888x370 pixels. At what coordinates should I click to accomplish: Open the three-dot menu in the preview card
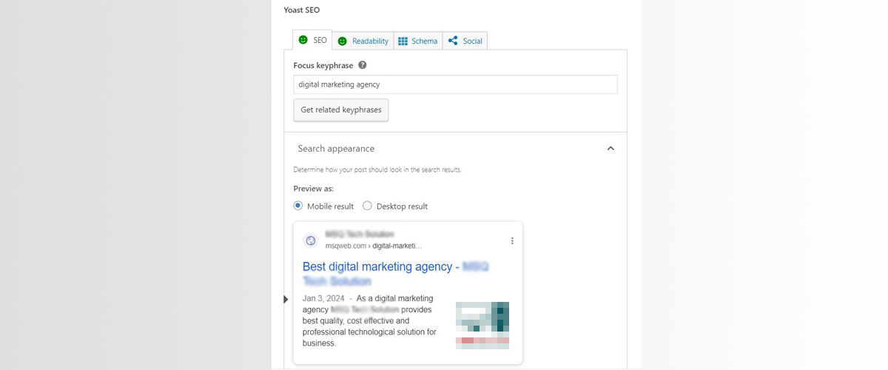pyautogui.click(x=512, y=240)
